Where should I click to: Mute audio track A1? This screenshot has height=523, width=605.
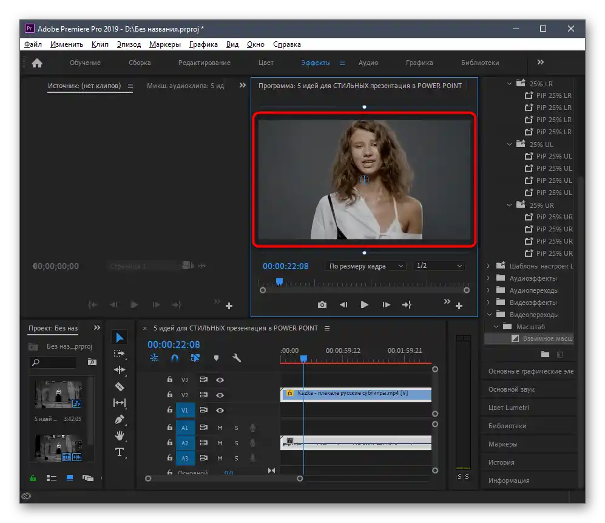click(220, 428)
